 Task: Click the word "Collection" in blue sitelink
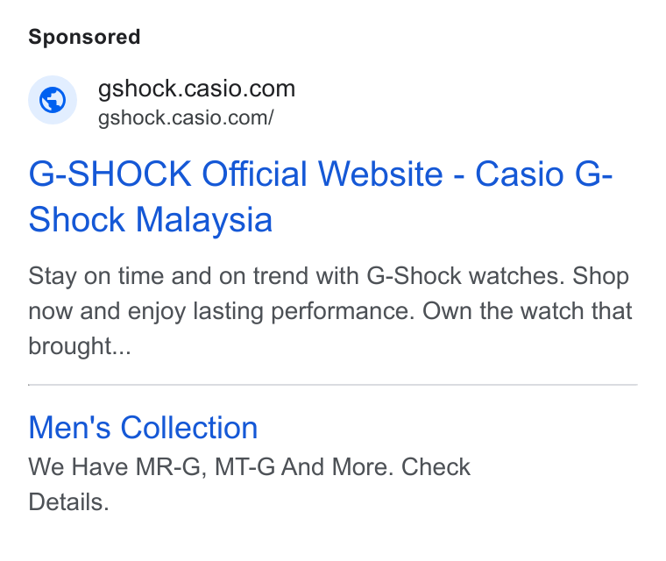[189, 427]
